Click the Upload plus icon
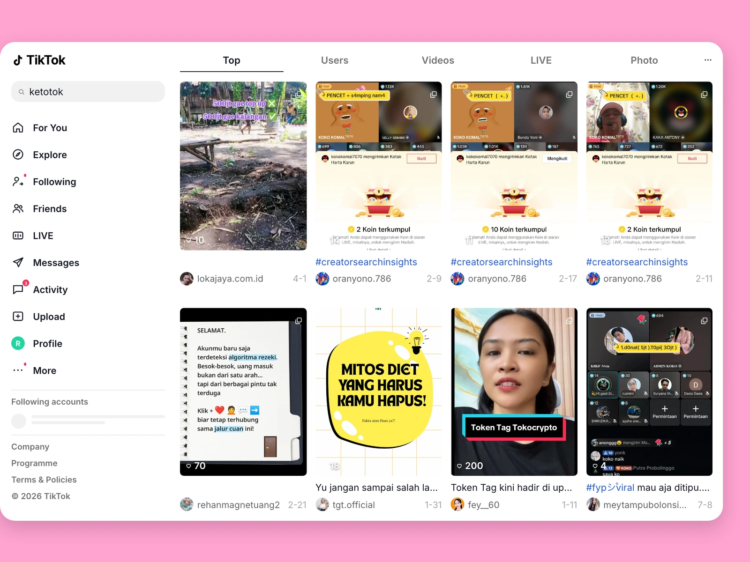This screenshot has height=562, width=750. pos(18,317)
